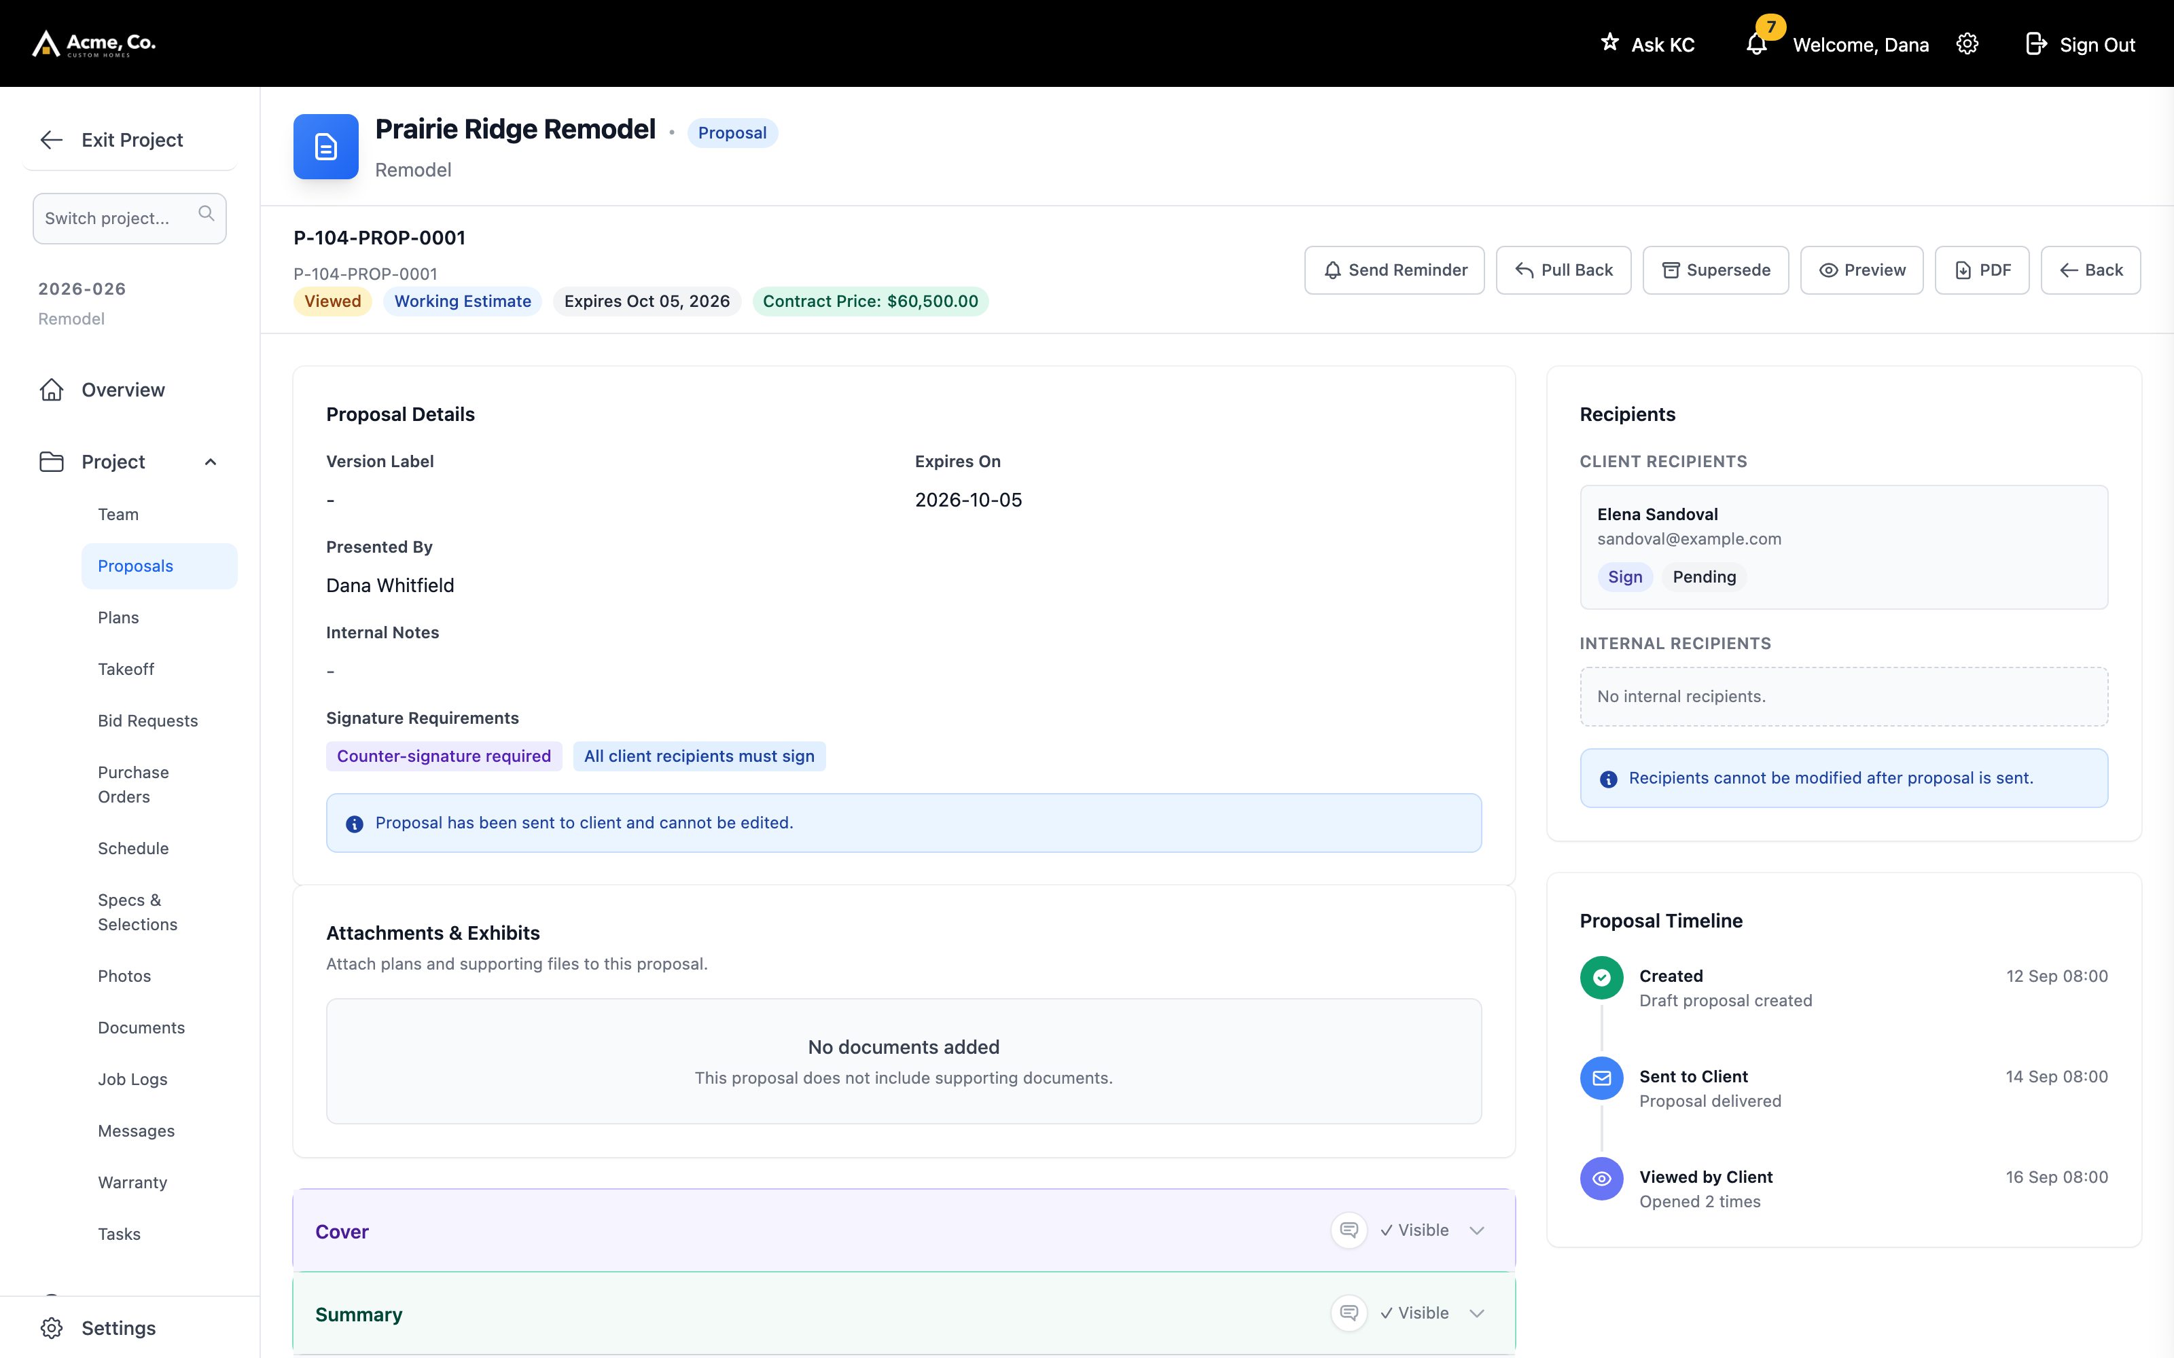Download the proposal as PDF

[1982, 270]
